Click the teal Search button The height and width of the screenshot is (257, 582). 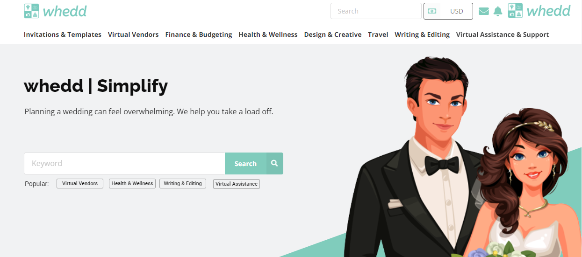click(x=245, y=164)
